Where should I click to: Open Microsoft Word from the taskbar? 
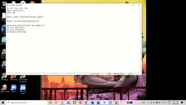(x=92, y=102)
